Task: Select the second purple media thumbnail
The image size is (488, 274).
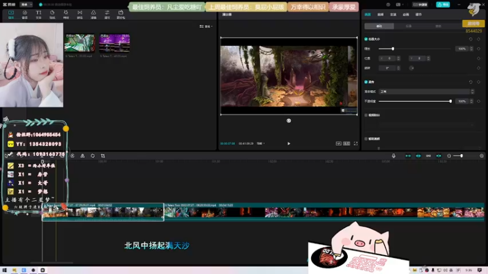Action: click(114, 43)
